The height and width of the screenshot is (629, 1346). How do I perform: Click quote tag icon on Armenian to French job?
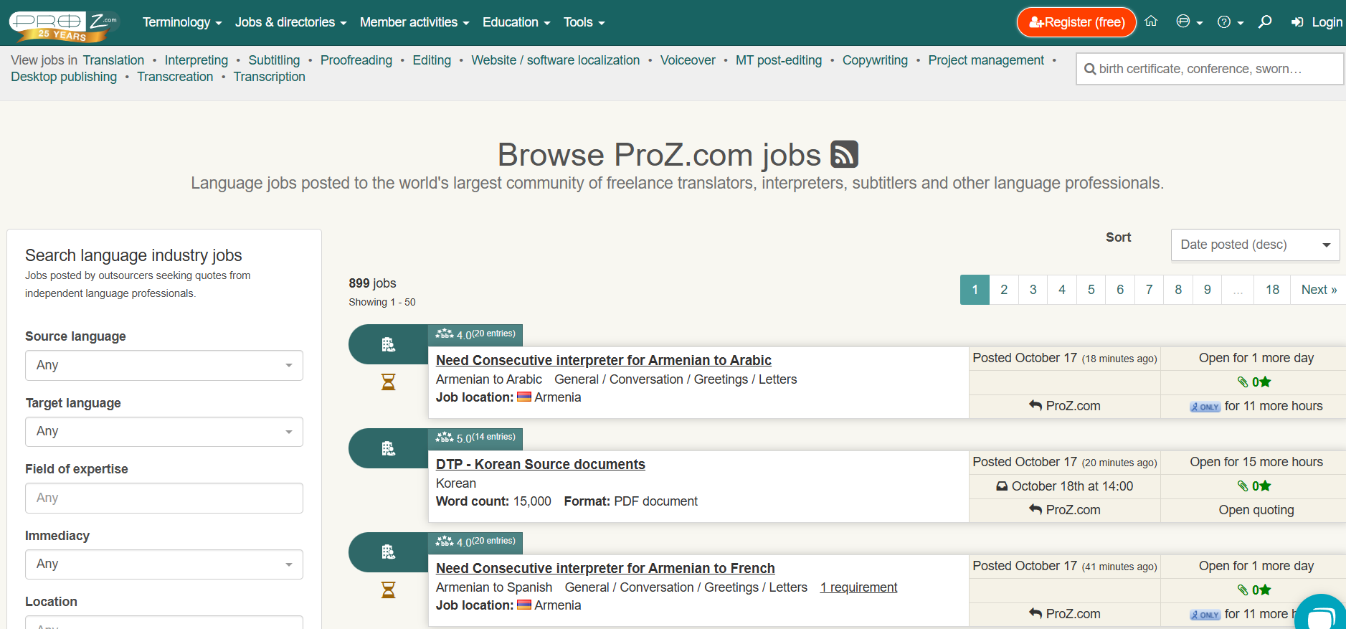tap(1243, 590)
